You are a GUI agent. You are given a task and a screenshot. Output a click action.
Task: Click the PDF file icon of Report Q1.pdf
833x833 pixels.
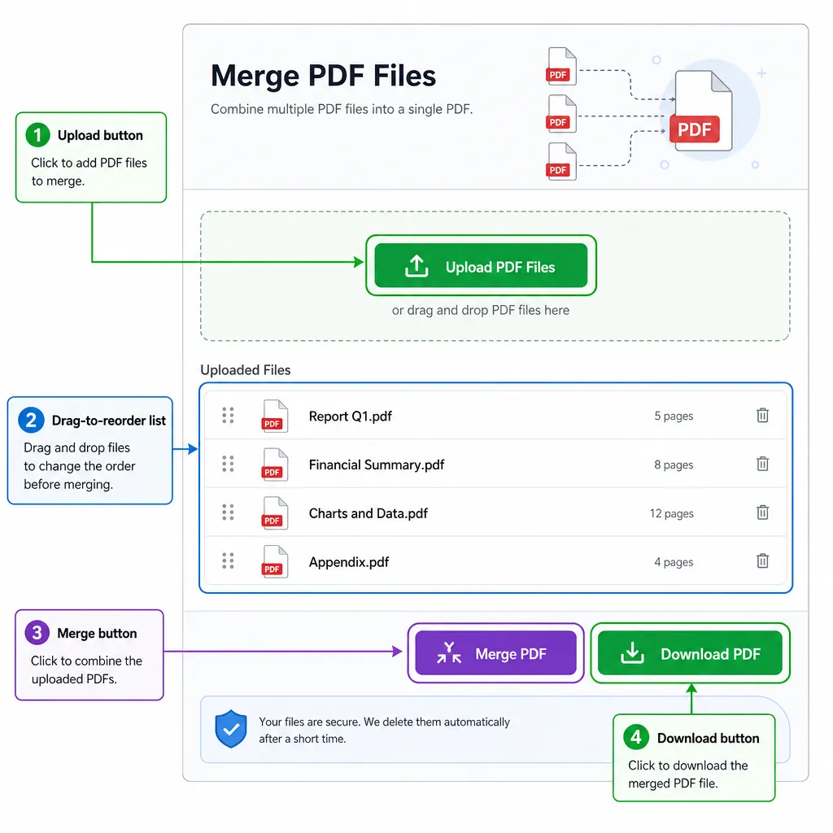point(275,416)
